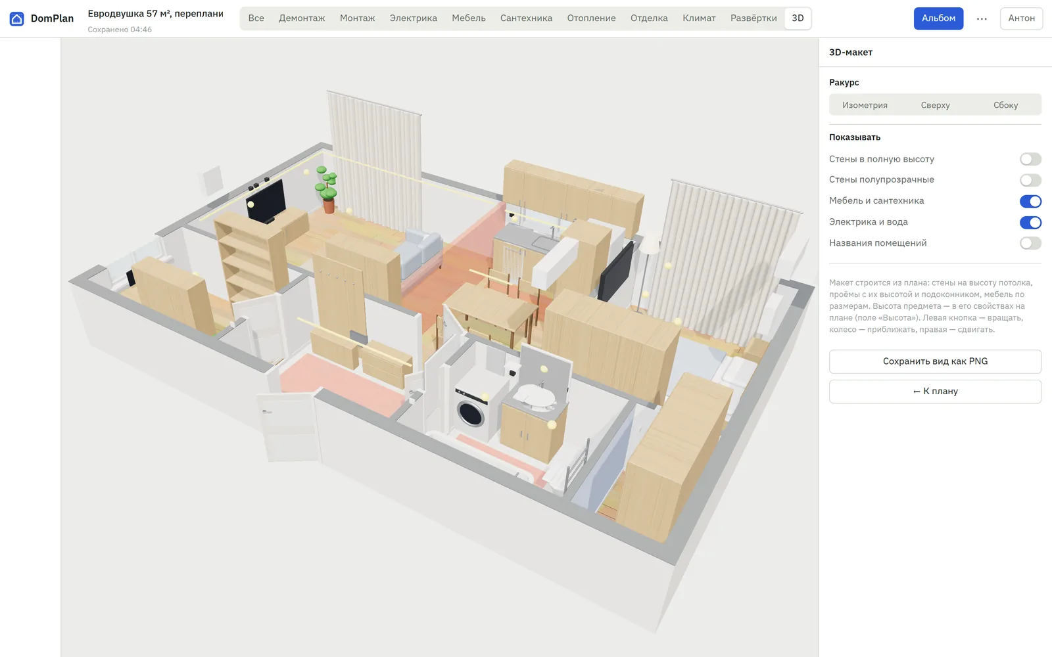Select the Изометрия view angle
Screen dimensions: 1052x657
click(x=865, y=105)
